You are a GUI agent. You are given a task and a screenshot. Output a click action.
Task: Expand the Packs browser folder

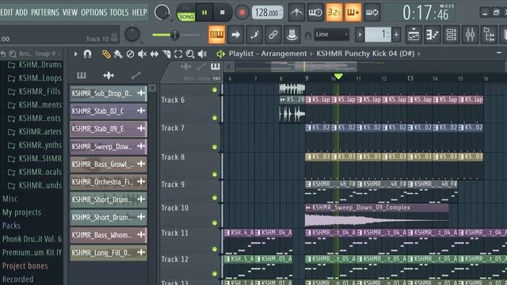click(x=11, y=226)
